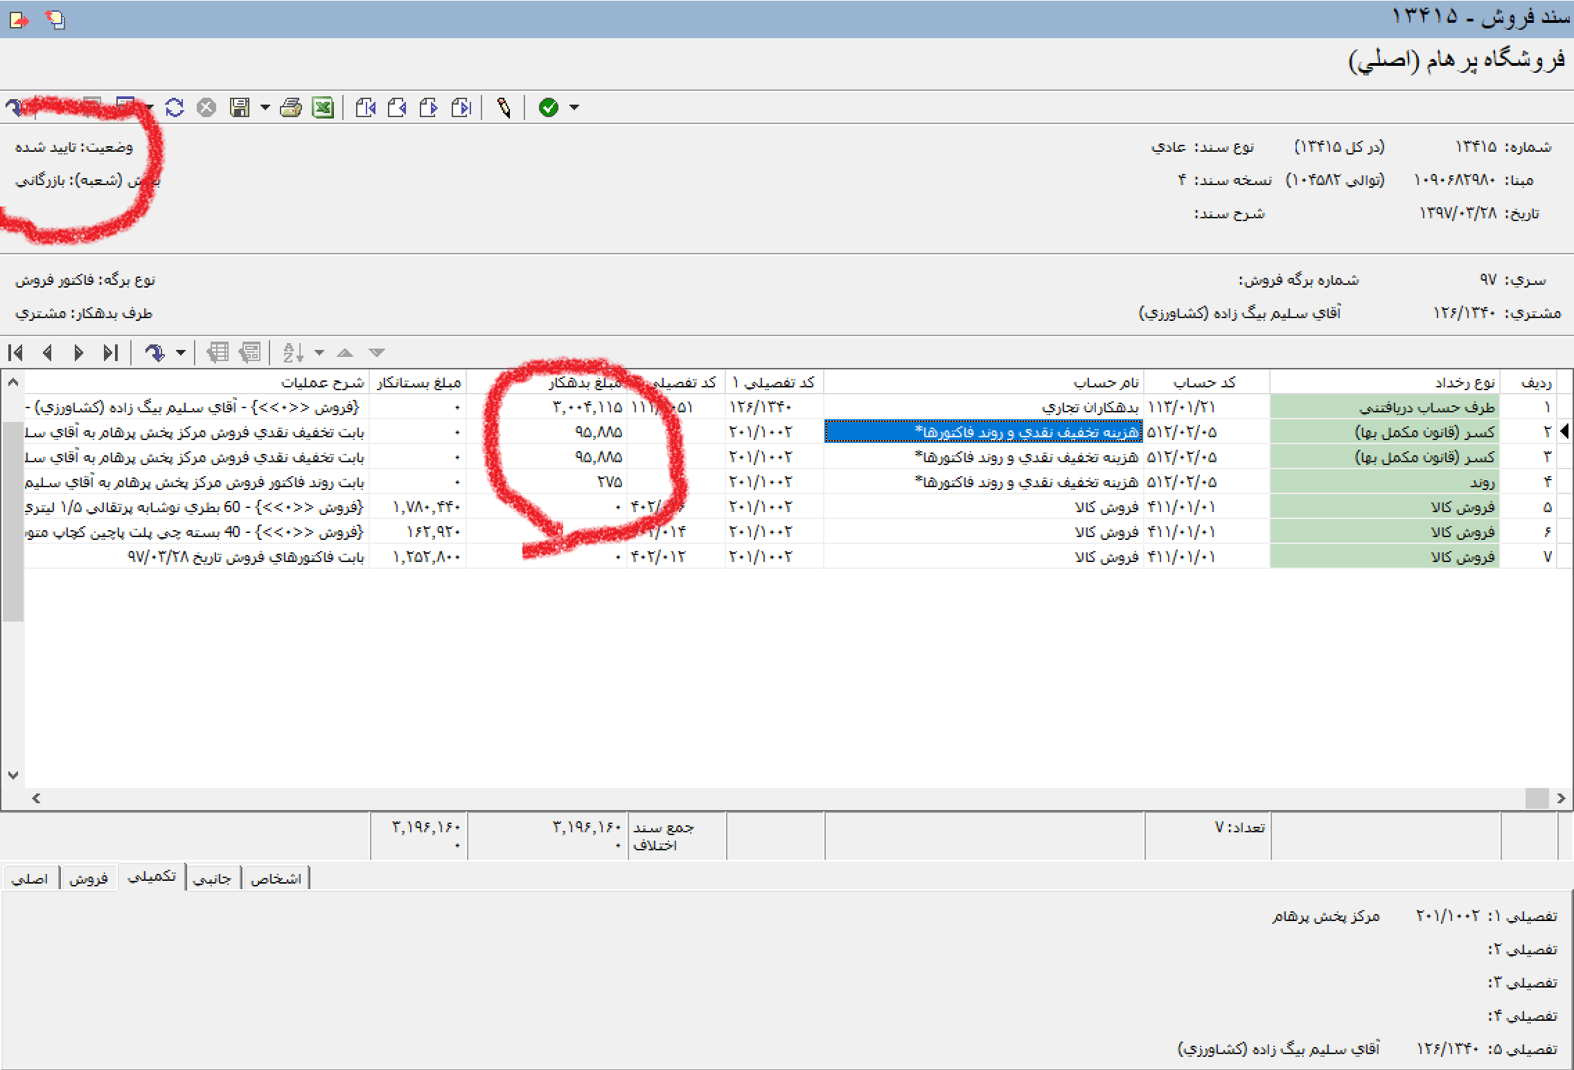Click the refresh document icon
The width and height of the screenshot is (1574, 1070).
coord(175,107)
